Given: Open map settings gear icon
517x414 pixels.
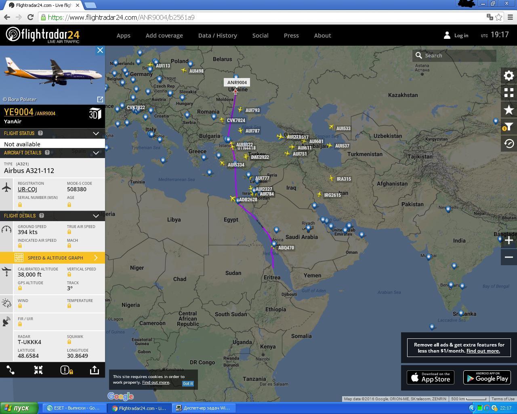Looking at the screenshot, I should (509, 76).
